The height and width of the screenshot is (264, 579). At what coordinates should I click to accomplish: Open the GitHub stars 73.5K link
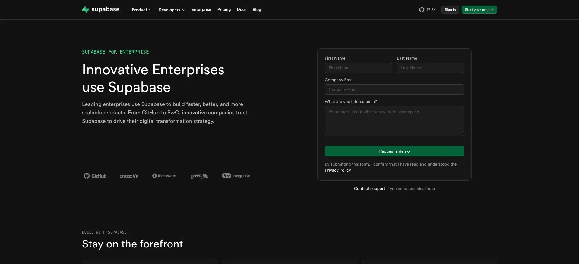(428, 10)
